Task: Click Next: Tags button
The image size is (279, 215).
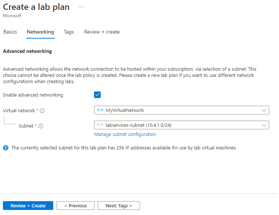Action: [119, 206]
